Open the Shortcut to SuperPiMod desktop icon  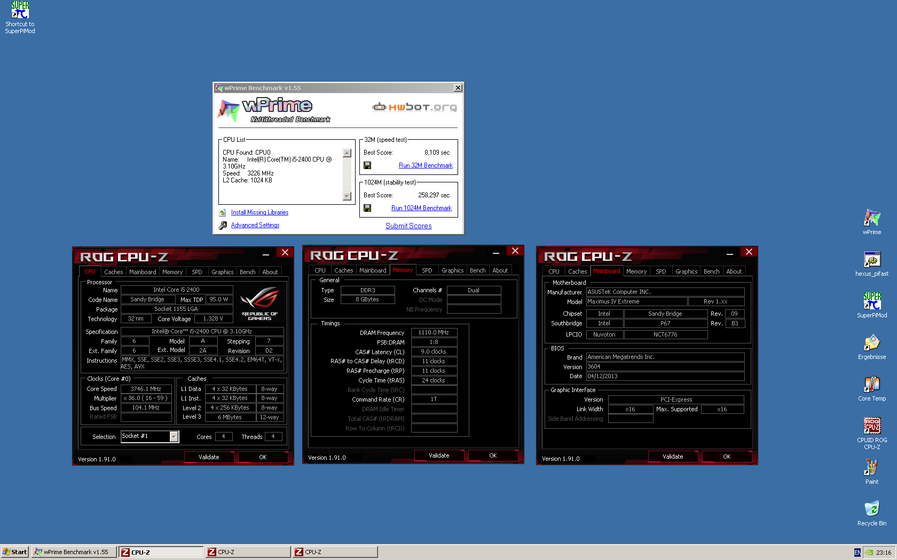click(20, 10)
